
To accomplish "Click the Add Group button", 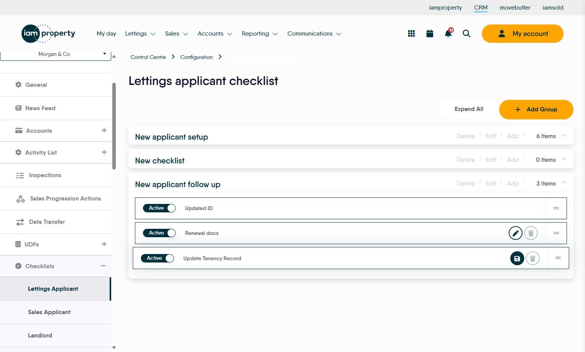I will click(x=536, y=109).
